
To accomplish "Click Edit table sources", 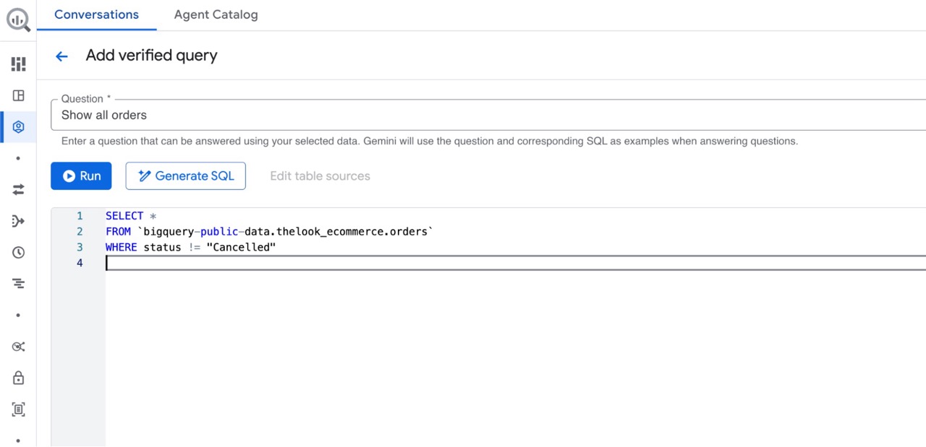I will (x=320, y=176).
